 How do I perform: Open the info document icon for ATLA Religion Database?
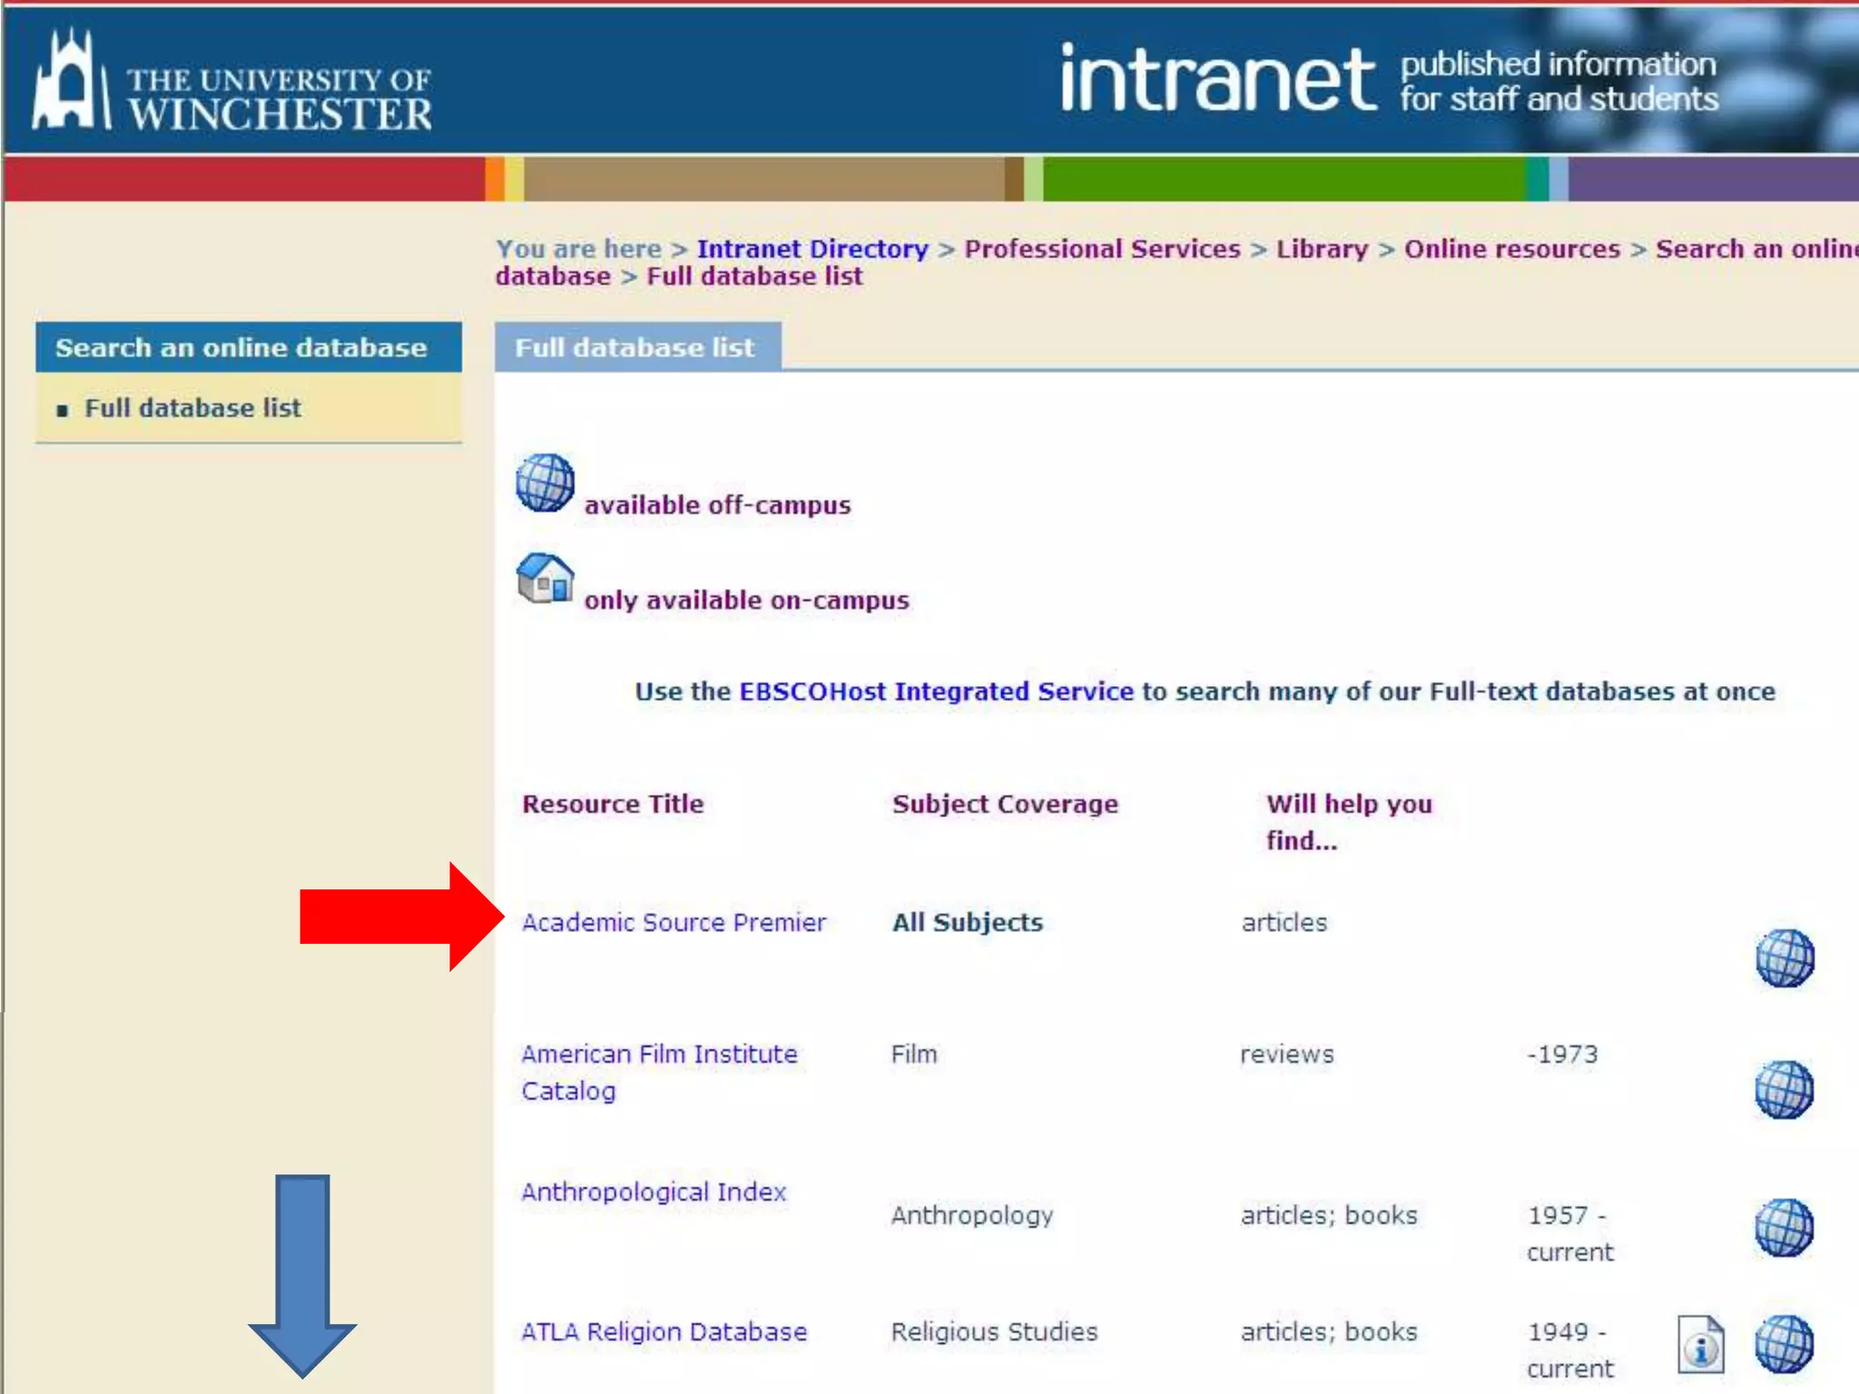click(x=1700, y=1344)
